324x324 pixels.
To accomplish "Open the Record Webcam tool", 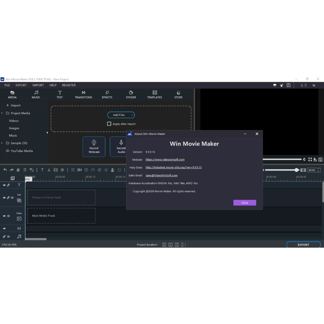I will (94, 146).
